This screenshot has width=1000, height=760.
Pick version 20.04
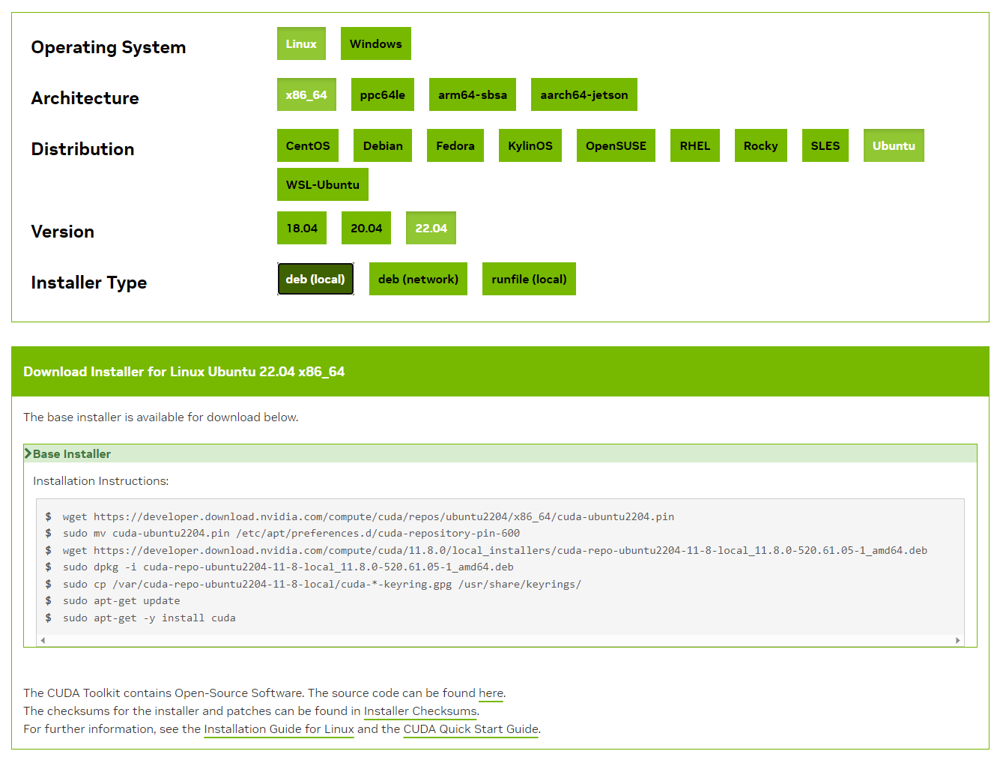click(366, 228)
